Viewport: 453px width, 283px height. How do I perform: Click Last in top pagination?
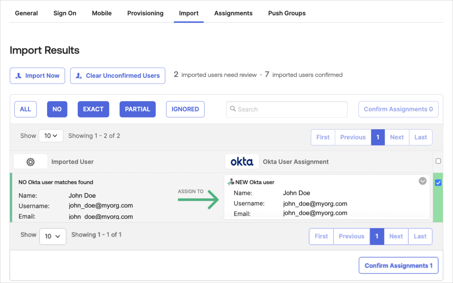point(421,137)
